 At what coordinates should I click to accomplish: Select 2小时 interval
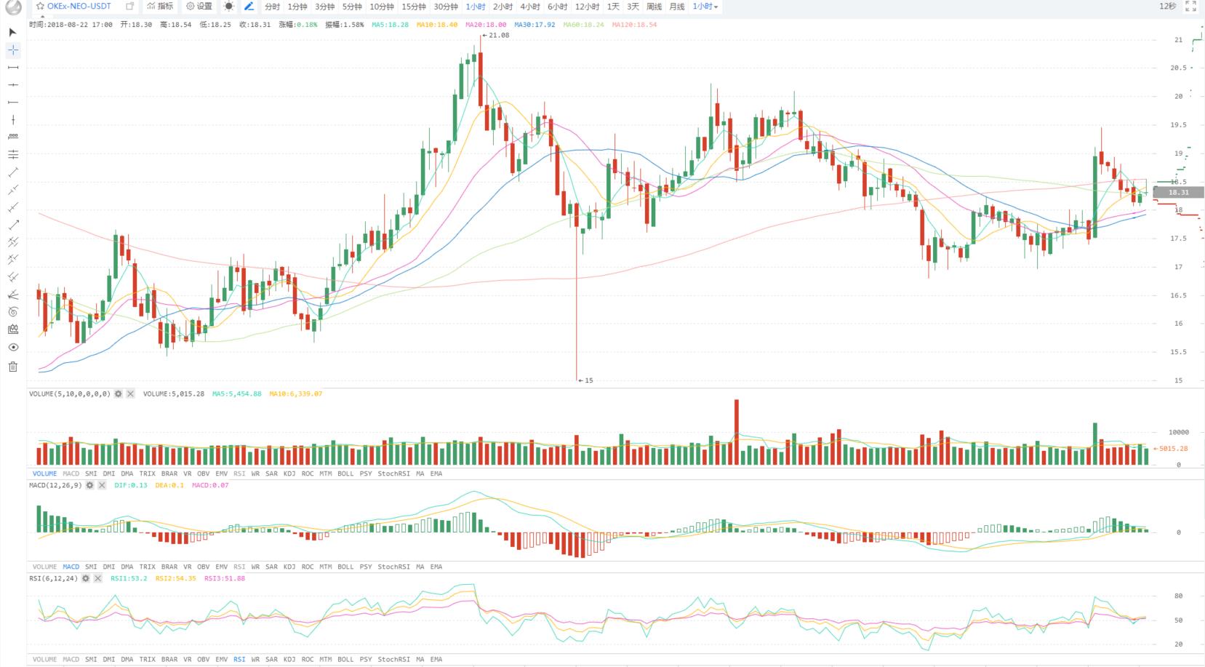tap(503, 7)
